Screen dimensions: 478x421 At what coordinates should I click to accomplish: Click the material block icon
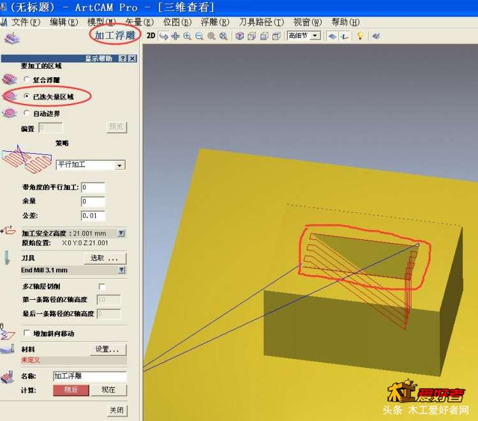pos(8,349)
